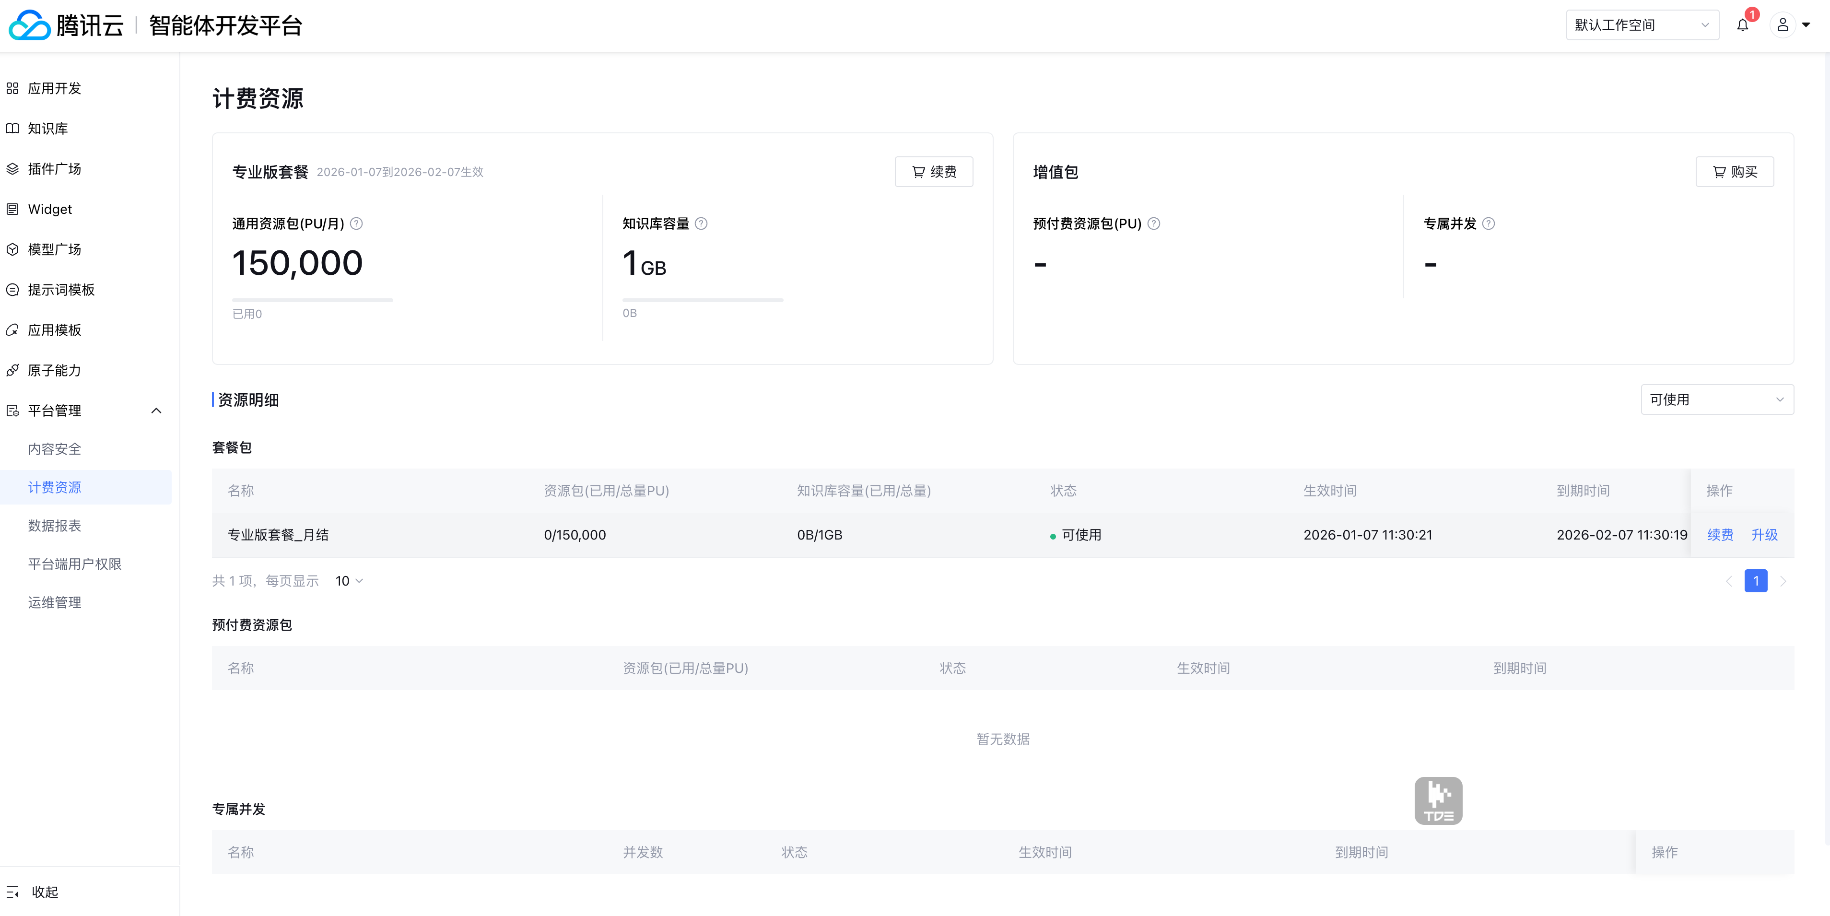Go to 数据报表 submenu item
This screenshot has height=916, width=1830.
tap(55, 526)
